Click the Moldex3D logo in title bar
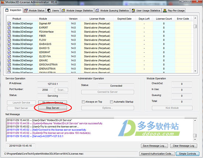 pyautogui.click(x=3, y=2)
